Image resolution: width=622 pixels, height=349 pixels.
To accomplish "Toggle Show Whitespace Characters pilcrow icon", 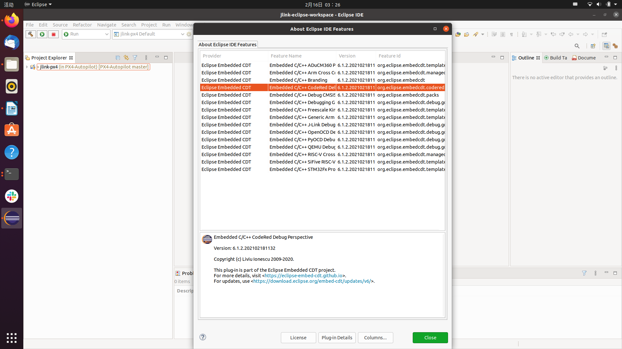I will pos(512,35).
